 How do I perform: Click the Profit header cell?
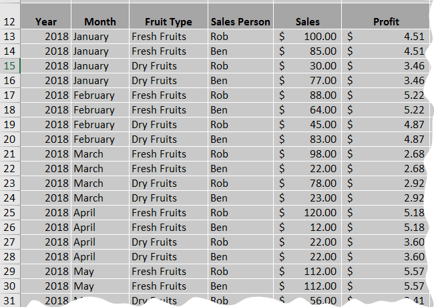[x=386, y=16]
